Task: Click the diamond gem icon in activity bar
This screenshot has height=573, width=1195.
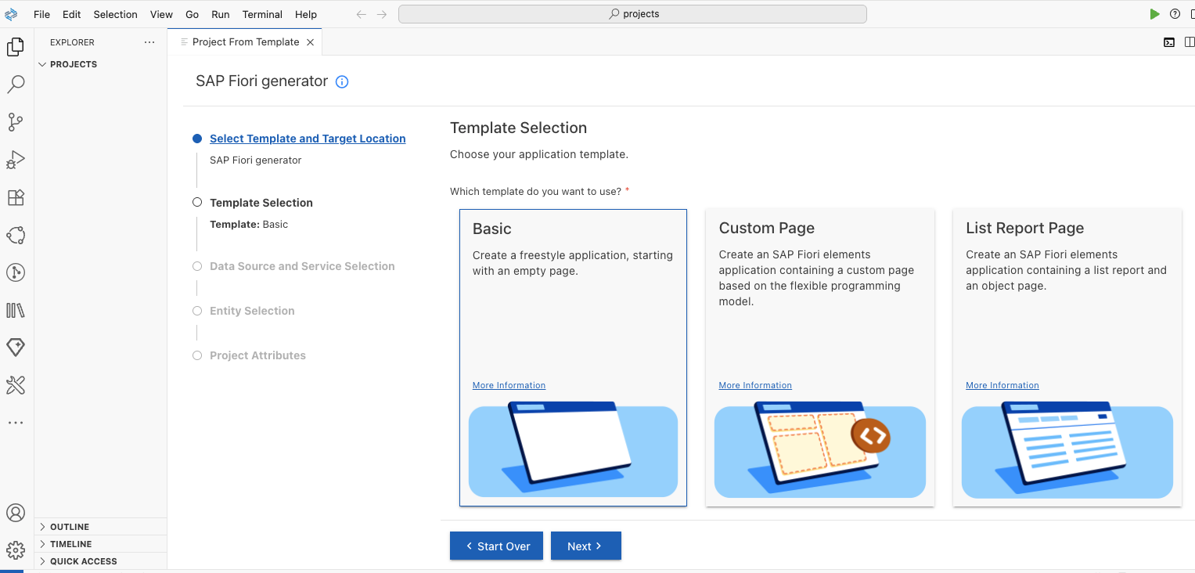Action: click(16, 347)
